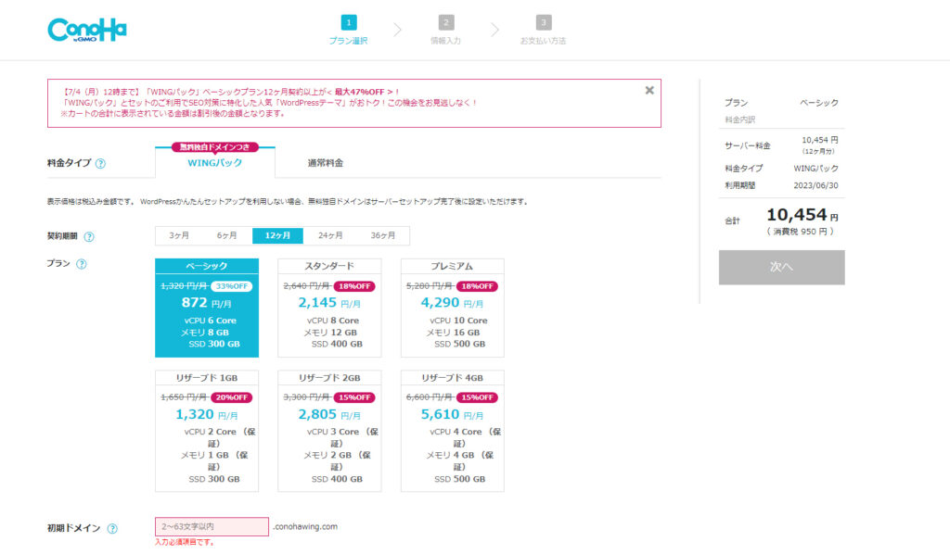The width and height of the screenshot is (950, 554).
Task: Open help icon next to 初期ドメイン
Action: (112, 529)
